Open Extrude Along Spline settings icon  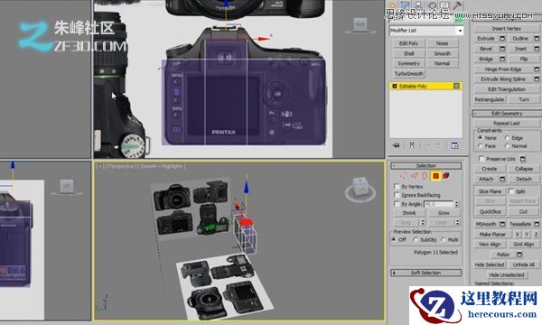(x=537, y=79)
